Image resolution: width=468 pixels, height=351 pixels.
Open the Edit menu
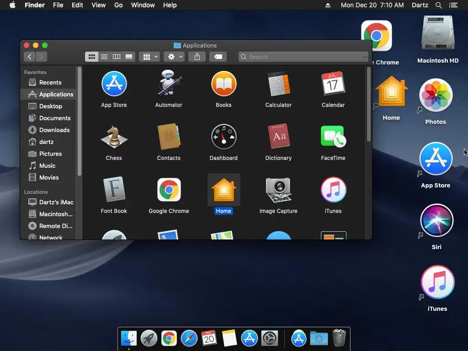77,5
